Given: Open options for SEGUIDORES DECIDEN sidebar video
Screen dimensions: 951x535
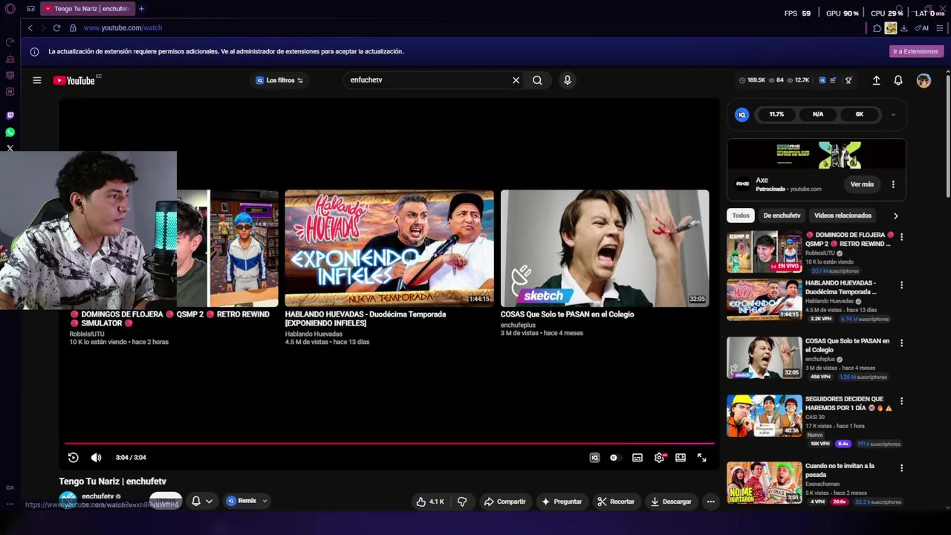Looking at the screenshot, I should point(901,401).
